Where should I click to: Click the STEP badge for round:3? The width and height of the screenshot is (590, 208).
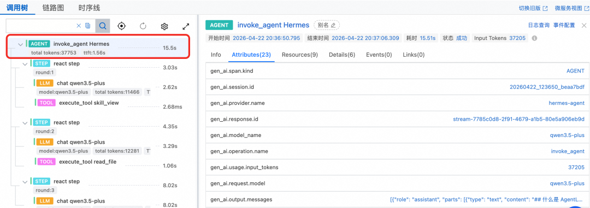[42, 181]
